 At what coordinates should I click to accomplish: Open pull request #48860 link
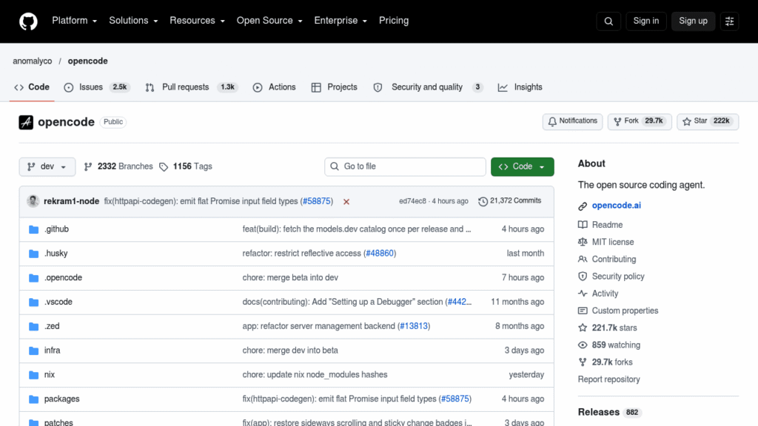380,254
